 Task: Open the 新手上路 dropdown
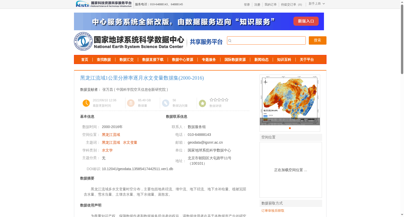click(x=317, y=4)
